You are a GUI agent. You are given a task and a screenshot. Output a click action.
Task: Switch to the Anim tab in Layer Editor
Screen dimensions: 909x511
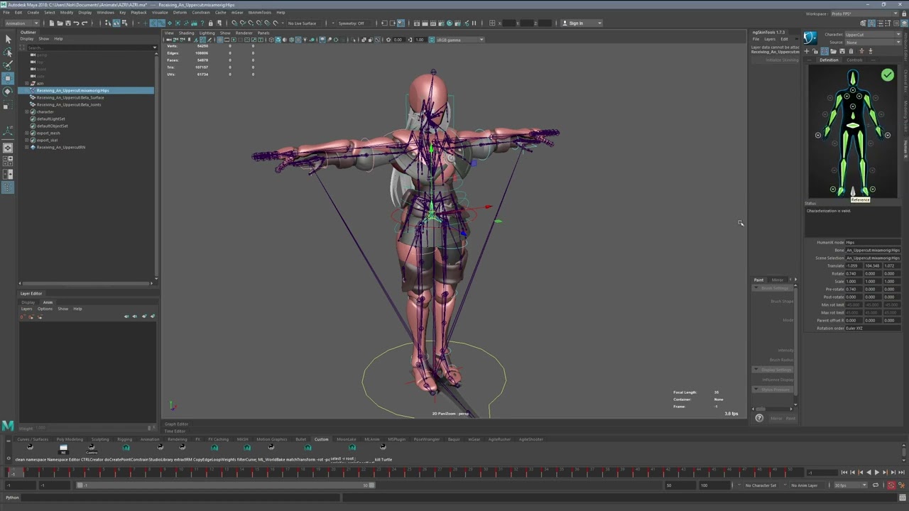[48, 302]
